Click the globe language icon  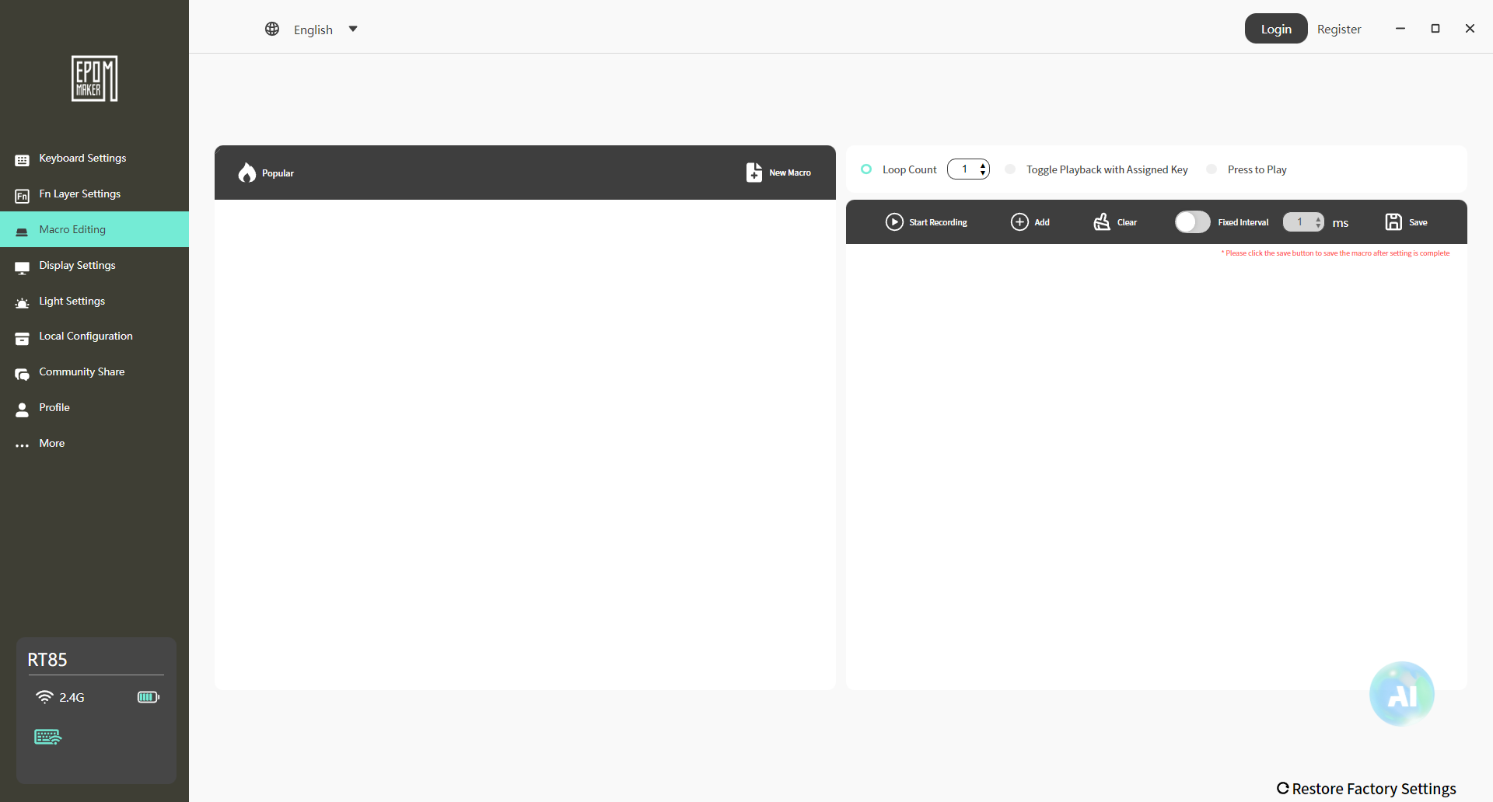click(272, 29)
